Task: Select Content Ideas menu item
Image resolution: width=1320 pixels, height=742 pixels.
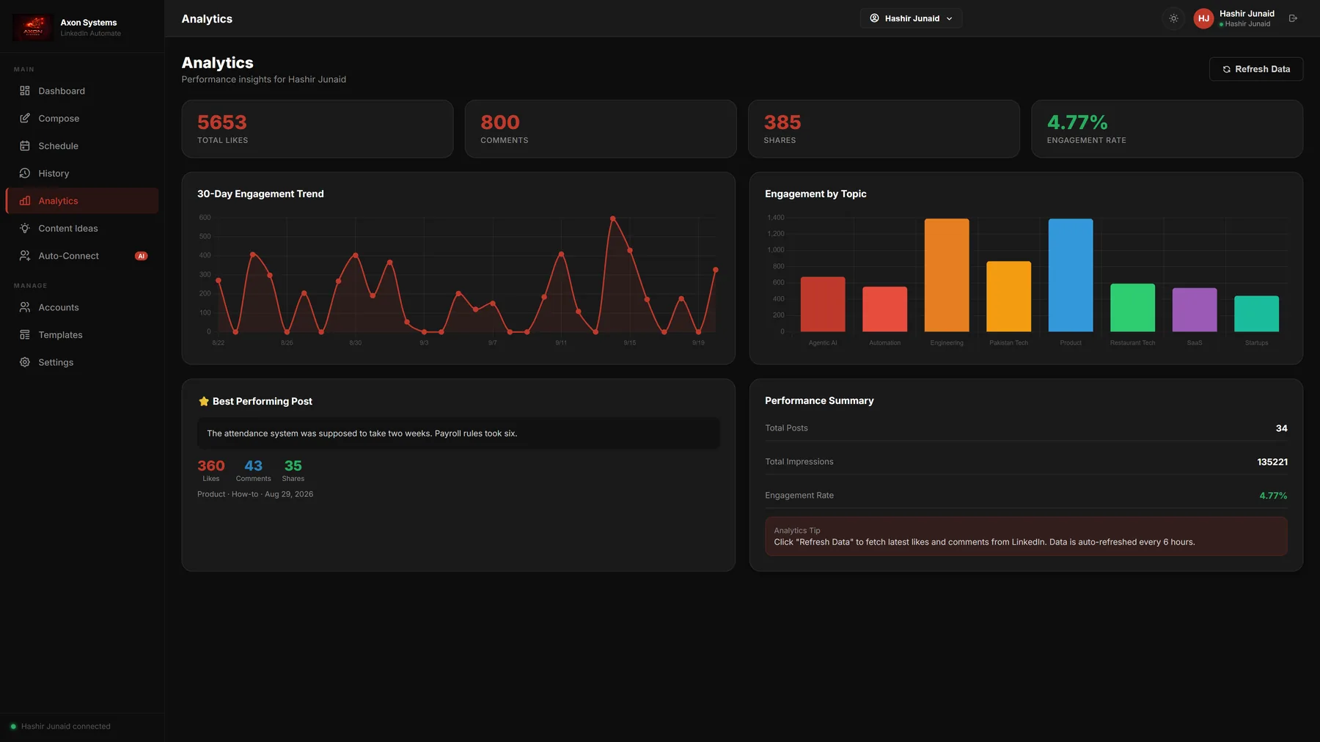Action: point(82,228)
